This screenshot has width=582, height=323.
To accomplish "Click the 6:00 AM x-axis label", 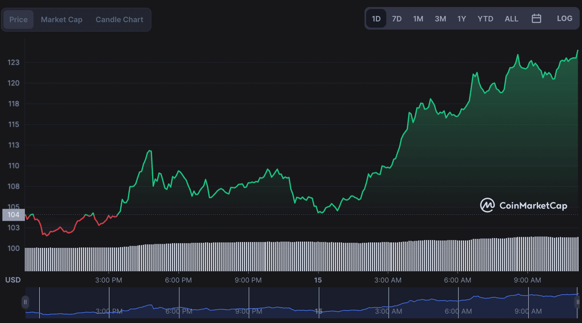I will pos(458,280).
